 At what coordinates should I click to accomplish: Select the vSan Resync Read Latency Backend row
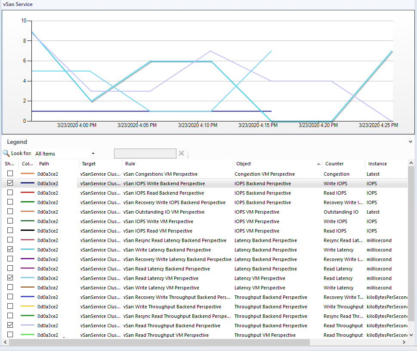[x=172, y=240]
